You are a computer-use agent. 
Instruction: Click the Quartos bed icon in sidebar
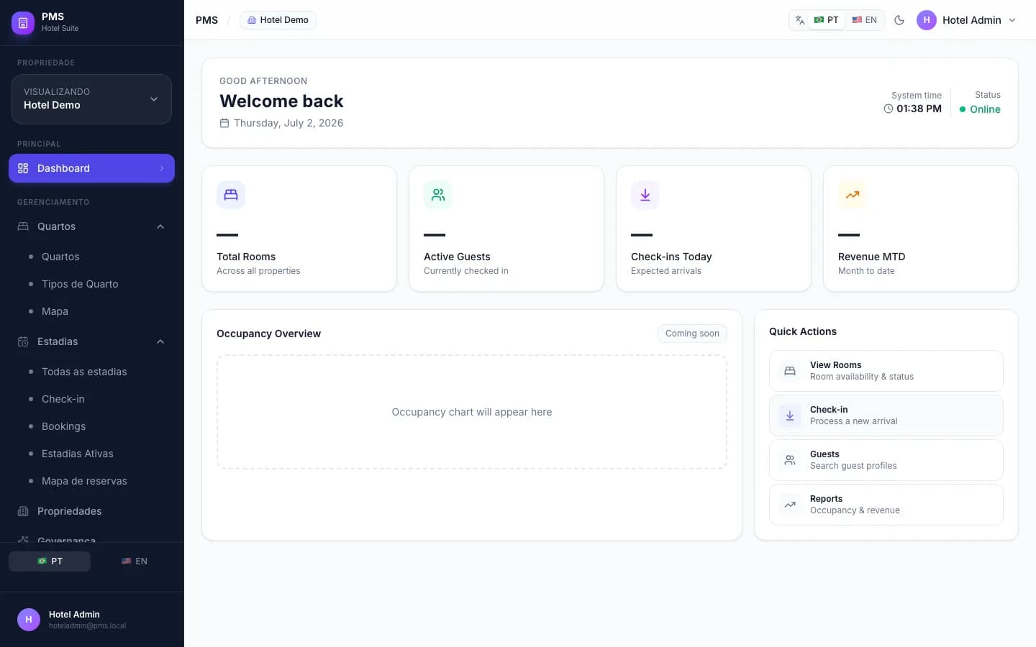[23, 226]
